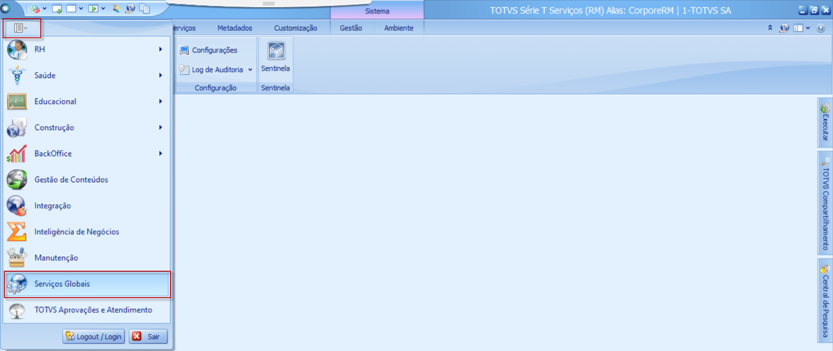Expand the RH submenu arrow
The width and height of the screenshot is (833, 351).
click(161, 49)
